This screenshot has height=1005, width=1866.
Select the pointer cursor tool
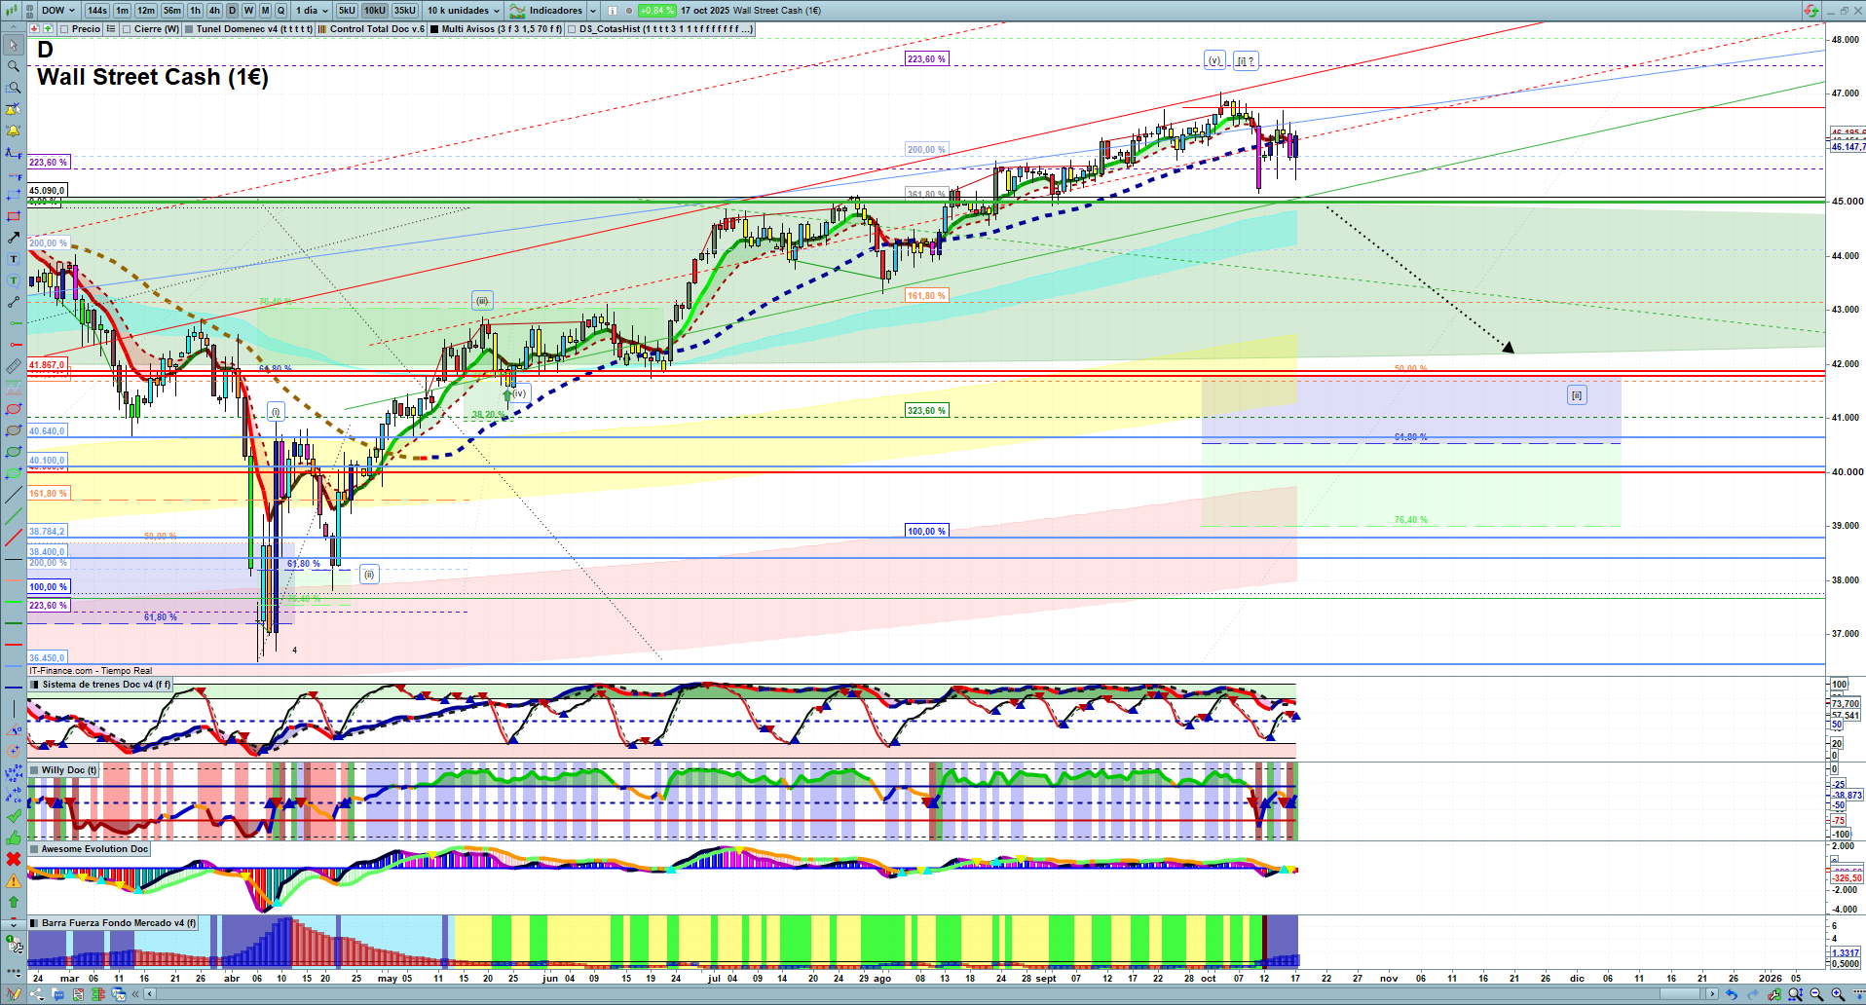point(14,45)
